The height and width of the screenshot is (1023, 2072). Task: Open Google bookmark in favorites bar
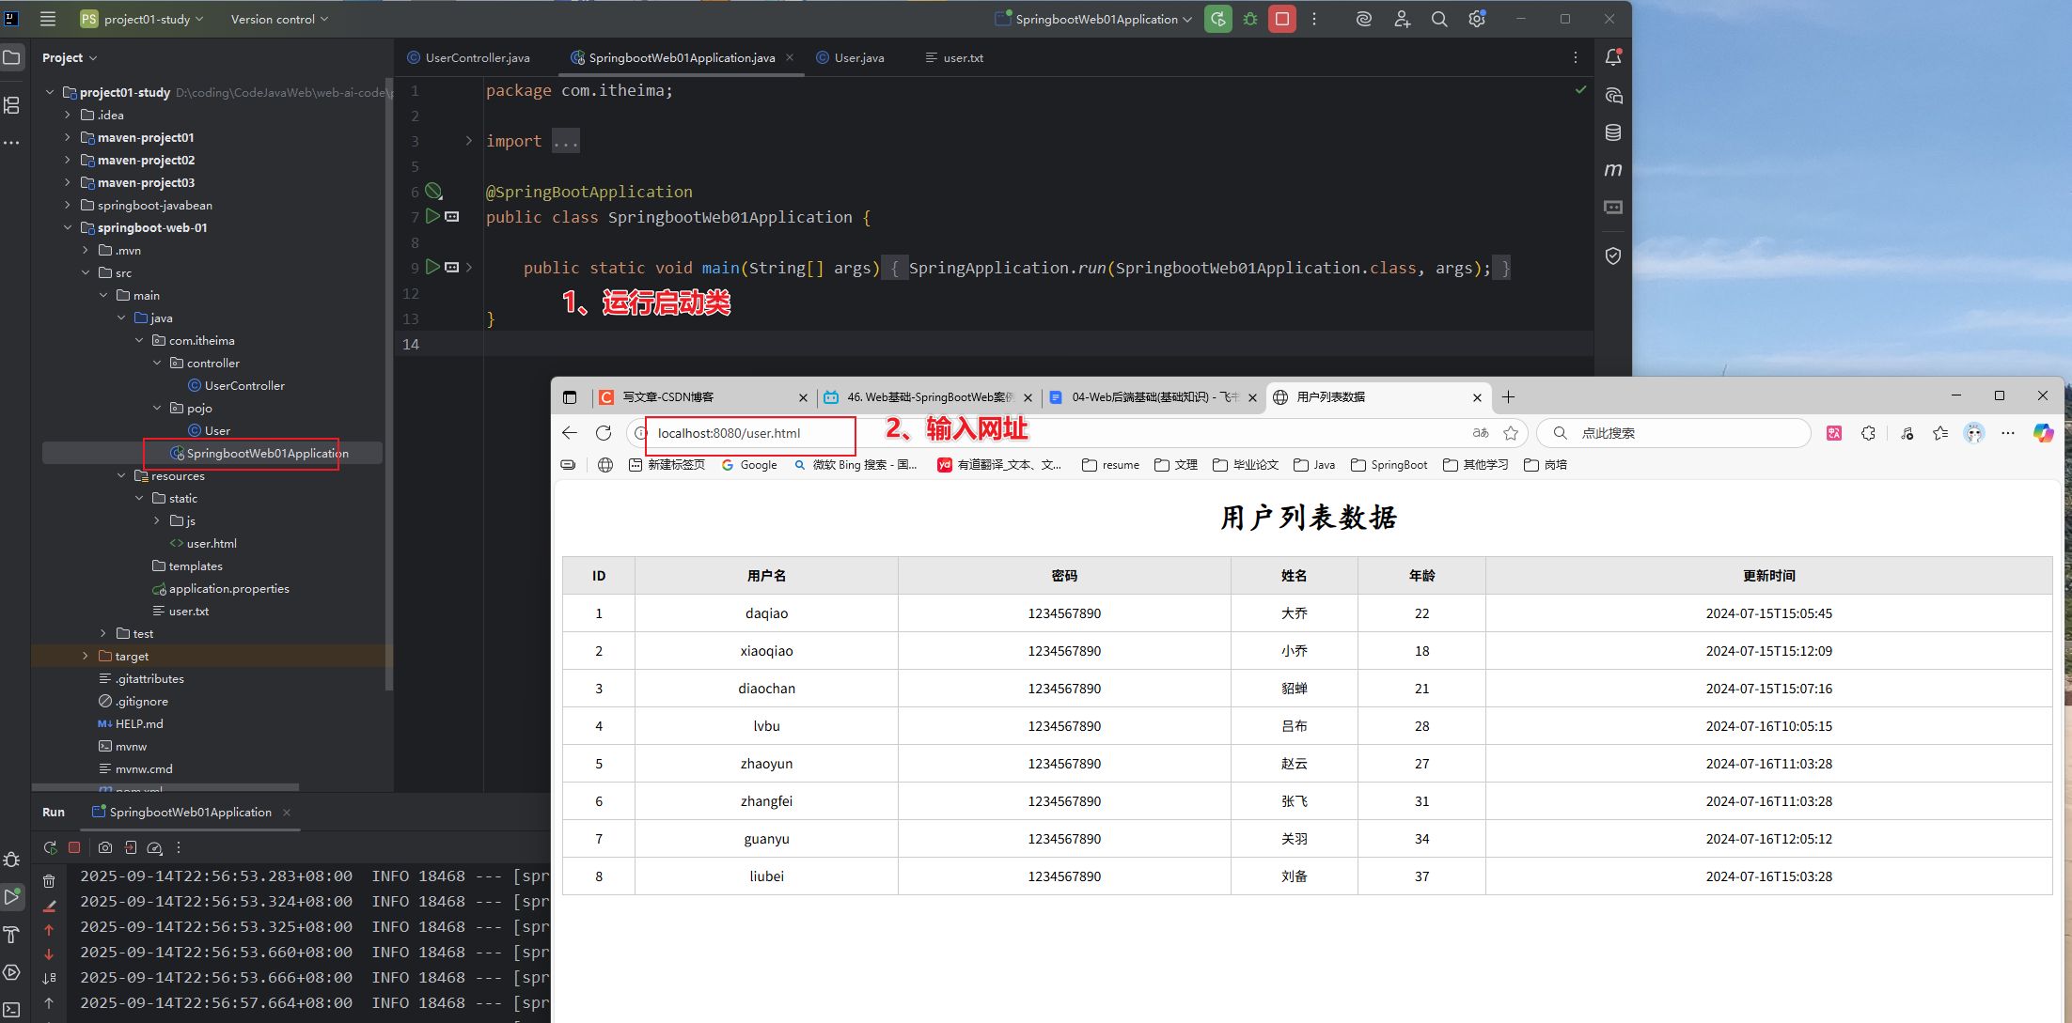tap(749, 464)
